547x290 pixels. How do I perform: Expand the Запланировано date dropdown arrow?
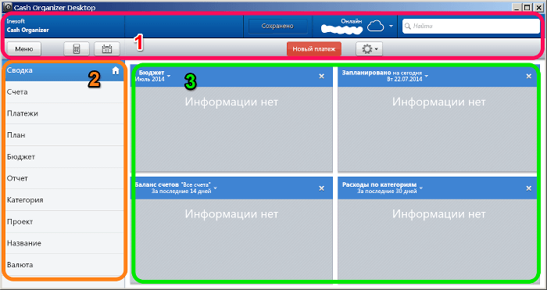point(427,76)
